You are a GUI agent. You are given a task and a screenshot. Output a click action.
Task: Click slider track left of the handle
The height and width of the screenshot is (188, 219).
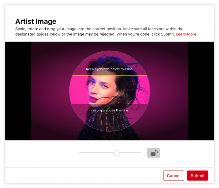tap(95, 153)
